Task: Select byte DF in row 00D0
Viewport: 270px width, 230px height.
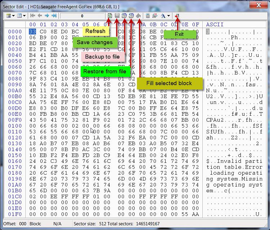Action: tap(75, 108)
